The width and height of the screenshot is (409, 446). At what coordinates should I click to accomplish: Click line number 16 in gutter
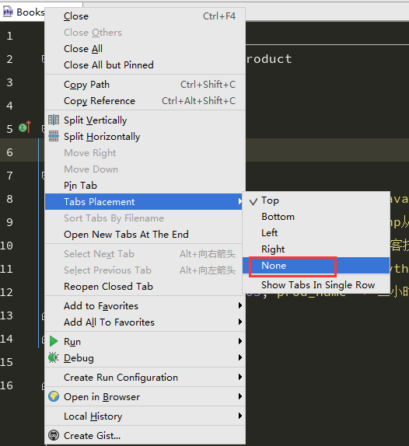[x=6, y=385]
